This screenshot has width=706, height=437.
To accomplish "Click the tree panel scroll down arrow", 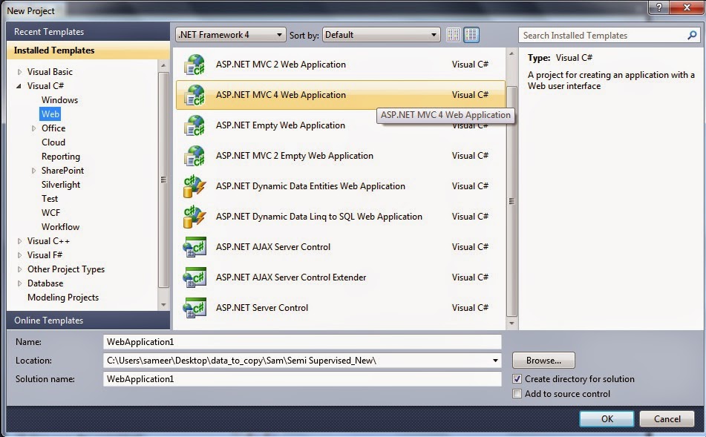I will [163, 305].
